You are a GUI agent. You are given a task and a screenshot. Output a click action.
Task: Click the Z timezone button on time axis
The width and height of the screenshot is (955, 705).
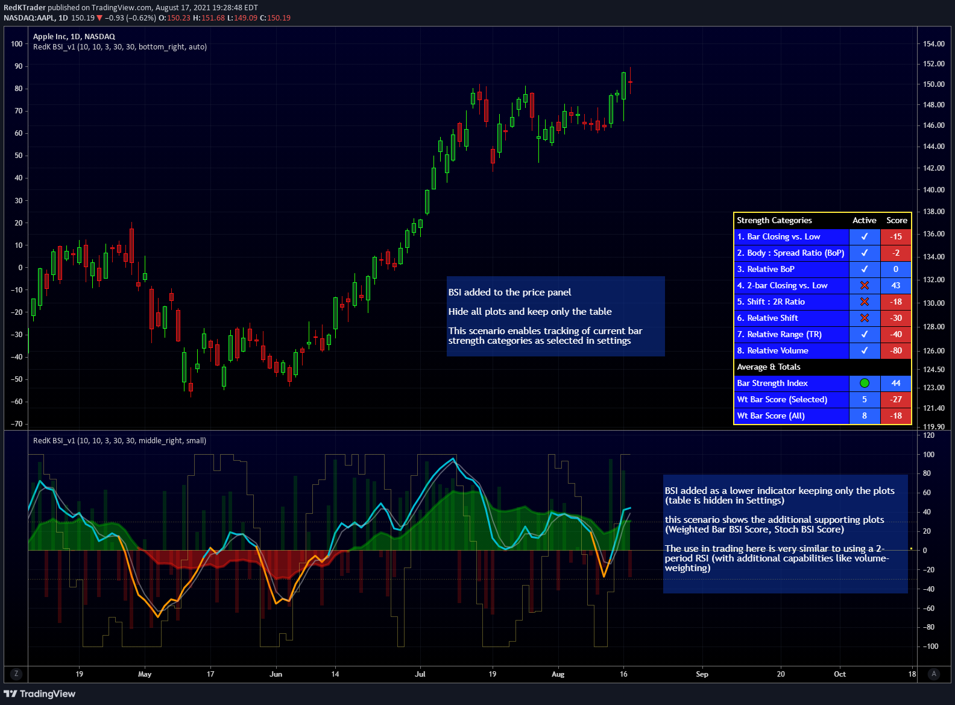click(16, 674)
